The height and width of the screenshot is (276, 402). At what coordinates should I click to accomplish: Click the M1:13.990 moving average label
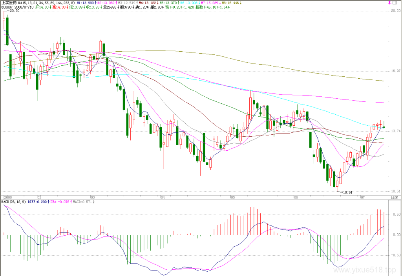[86, 3]
